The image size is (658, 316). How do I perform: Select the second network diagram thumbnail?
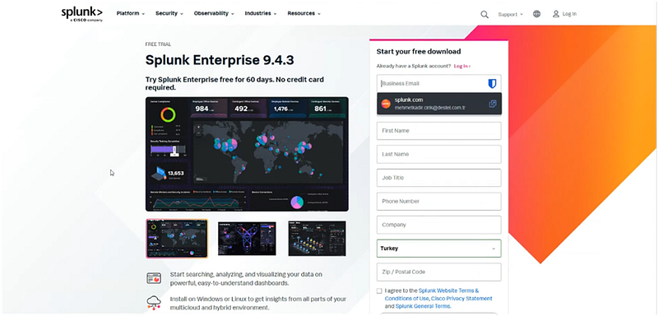pyautogui.click(x=248, y=239)
